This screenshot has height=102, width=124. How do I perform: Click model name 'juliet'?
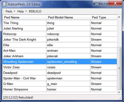click(x=50, y=29)
